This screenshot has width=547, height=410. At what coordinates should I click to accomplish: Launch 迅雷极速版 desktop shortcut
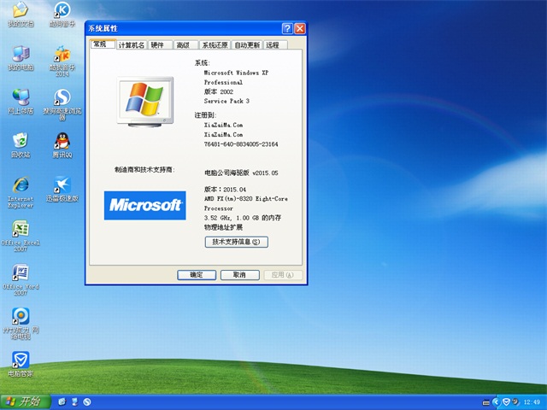(62, 186)
